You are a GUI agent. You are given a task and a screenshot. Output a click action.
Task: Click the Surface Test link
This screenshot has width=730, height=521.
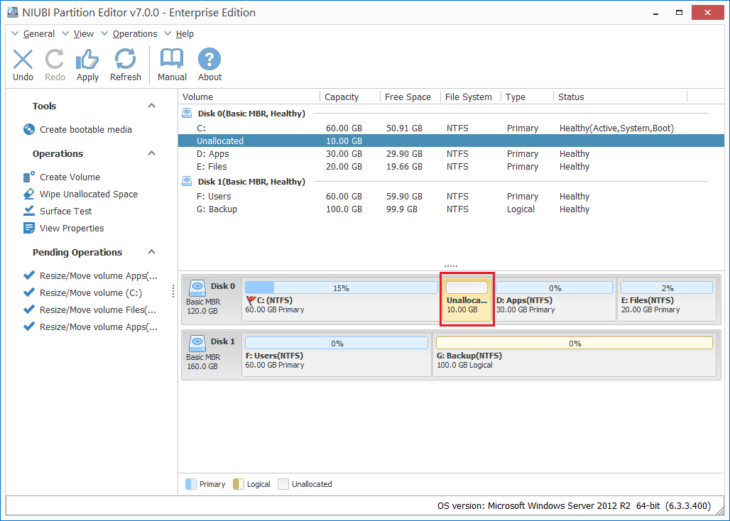65,211
